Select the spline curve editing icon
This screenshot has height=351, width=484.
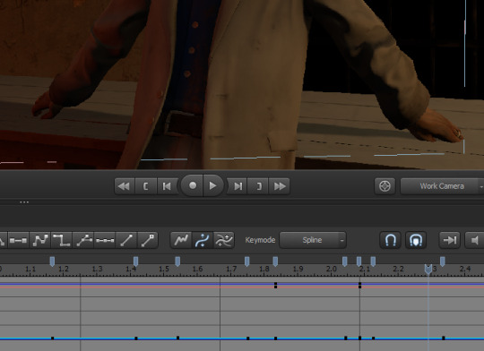(x=203, y=240)
